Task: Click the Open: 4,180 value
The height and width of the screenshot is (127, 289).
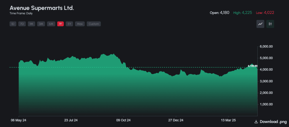Action: tap(220, 13)
